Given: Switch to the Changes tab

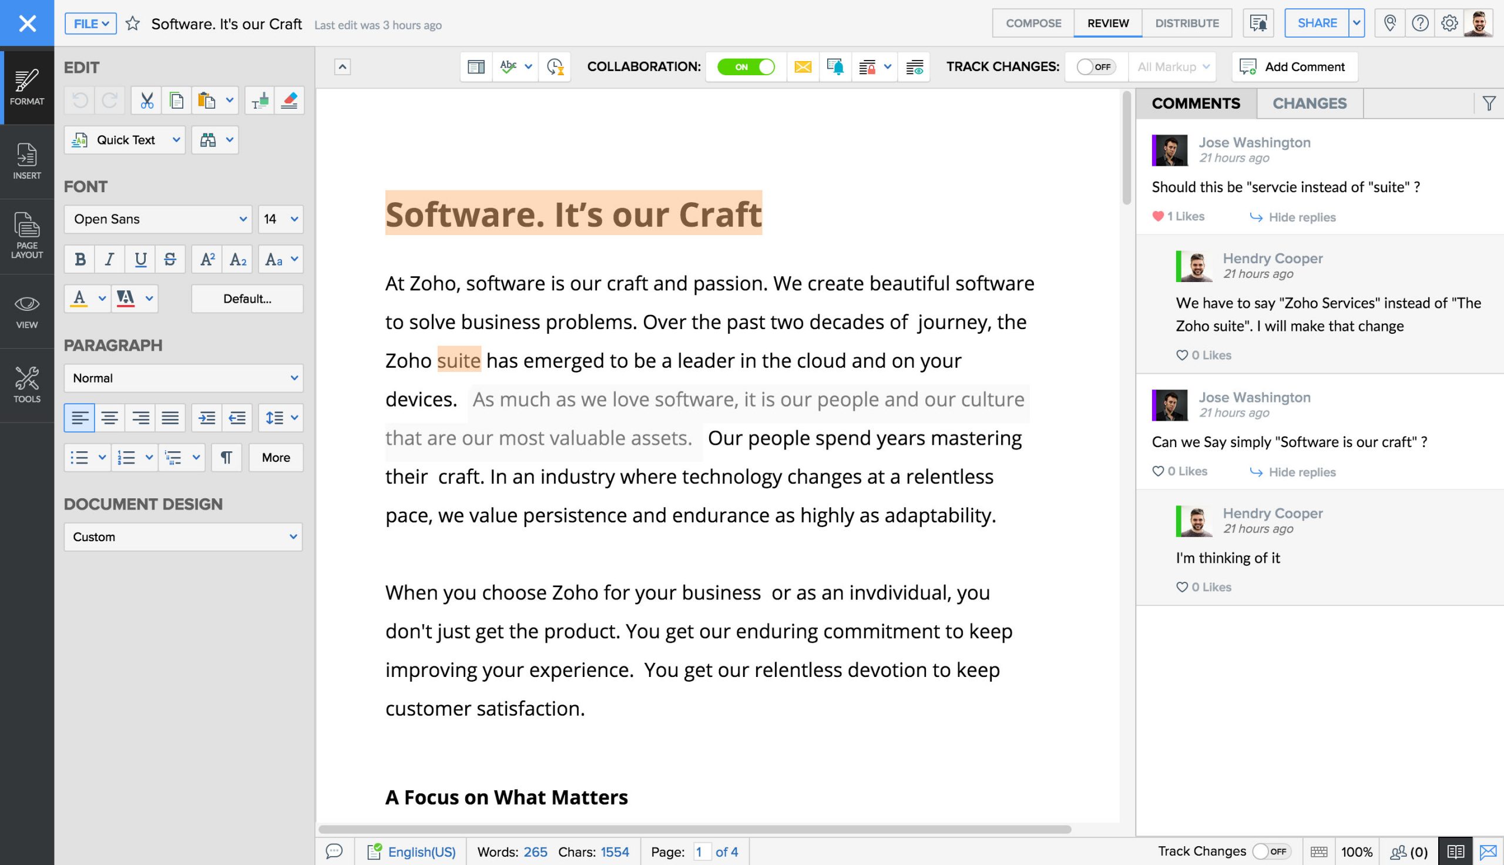Looking at the screenshot, I should click(1310, 102).
